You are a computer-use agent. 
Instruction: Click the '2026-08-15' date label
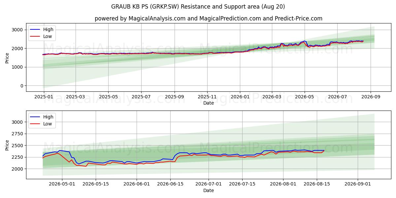tap(317, 184)
